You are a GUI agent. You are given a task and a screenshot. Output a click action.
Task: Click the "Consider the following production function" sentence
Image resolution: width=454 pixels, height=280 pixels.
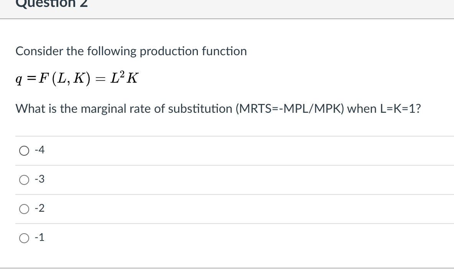[131, 51]
